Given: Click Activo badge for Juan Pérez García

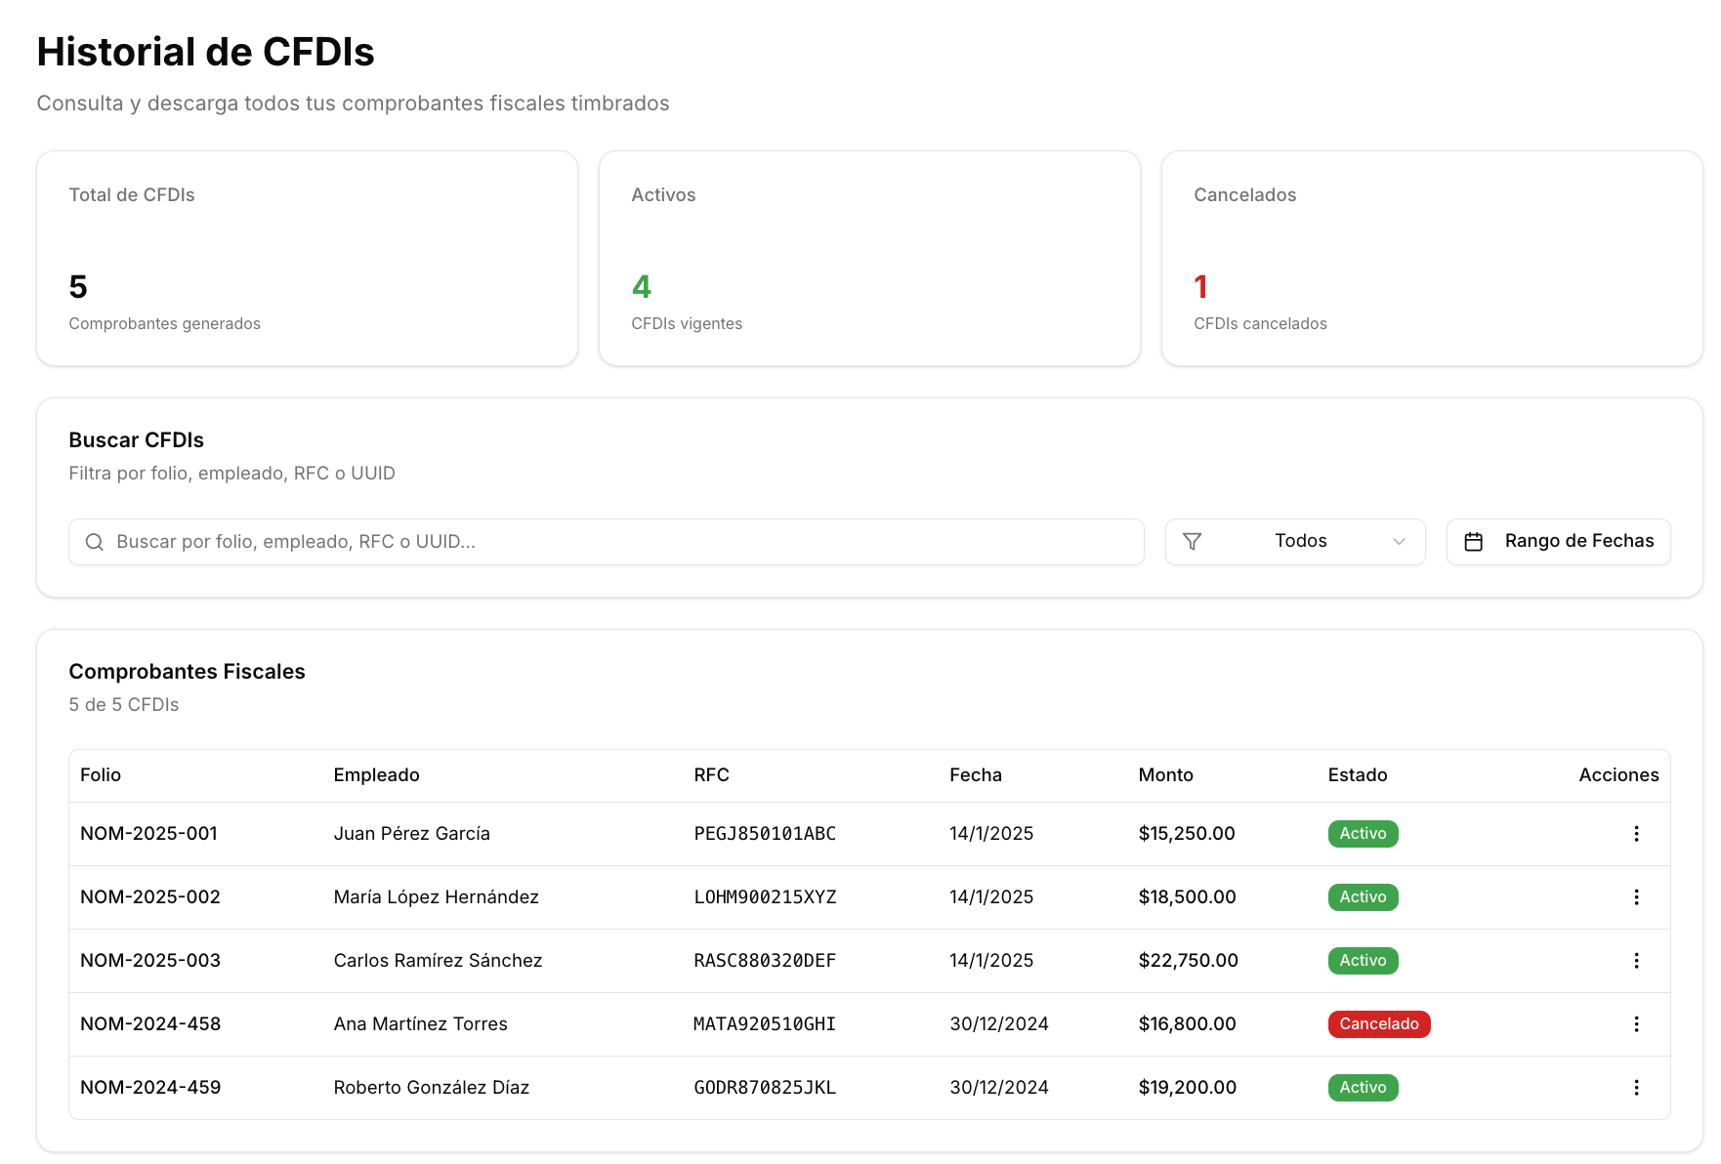Looking at the screenshot, I should 1363,834.
